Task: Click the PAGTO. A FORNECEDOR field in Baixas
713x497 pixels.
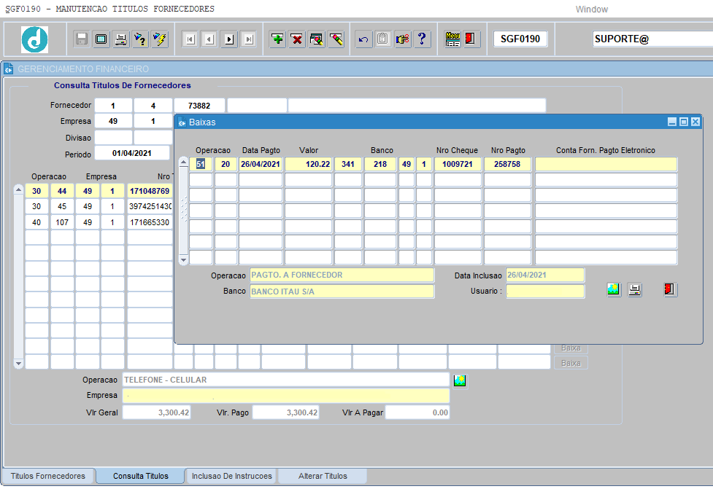Action: coord(342,275)
